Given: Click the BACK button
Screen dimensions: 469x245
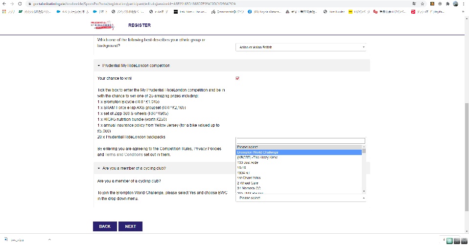Looking at the screenshot, I should [x=105, y=226].
